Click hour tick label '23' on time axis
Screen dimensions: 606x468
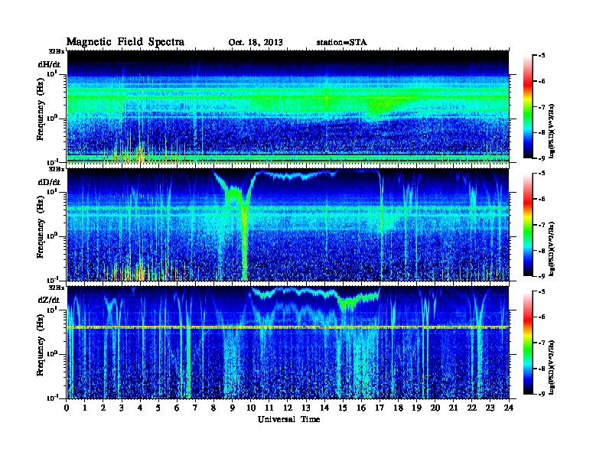click(490, 408)
